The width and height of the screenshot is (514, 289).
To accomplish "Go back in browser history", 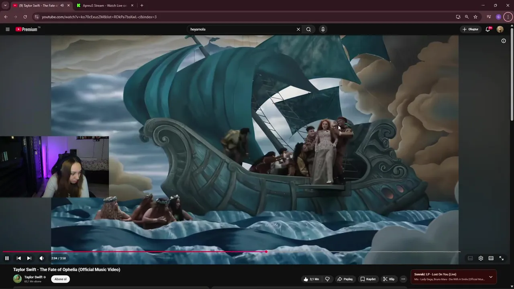I will pos(6,17).
